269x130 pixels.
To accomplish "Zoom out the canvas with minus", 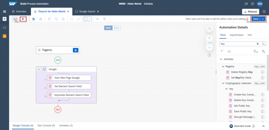I will [209, 48].
